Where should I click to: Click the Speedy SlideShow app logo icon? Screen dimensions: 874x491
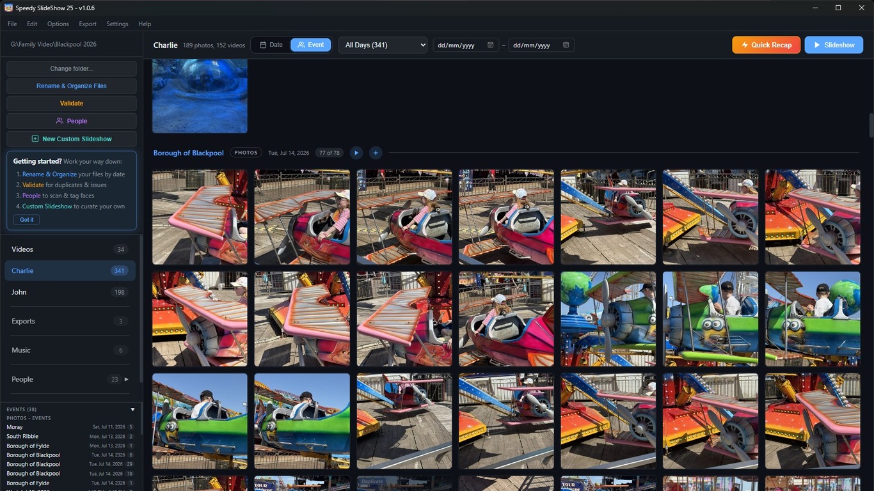8,8
